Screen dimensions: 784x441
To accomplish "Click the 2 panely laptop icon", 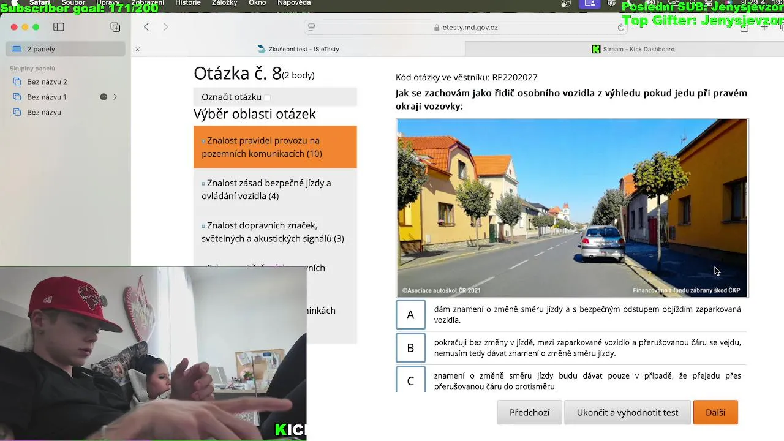I will (17, 49).
